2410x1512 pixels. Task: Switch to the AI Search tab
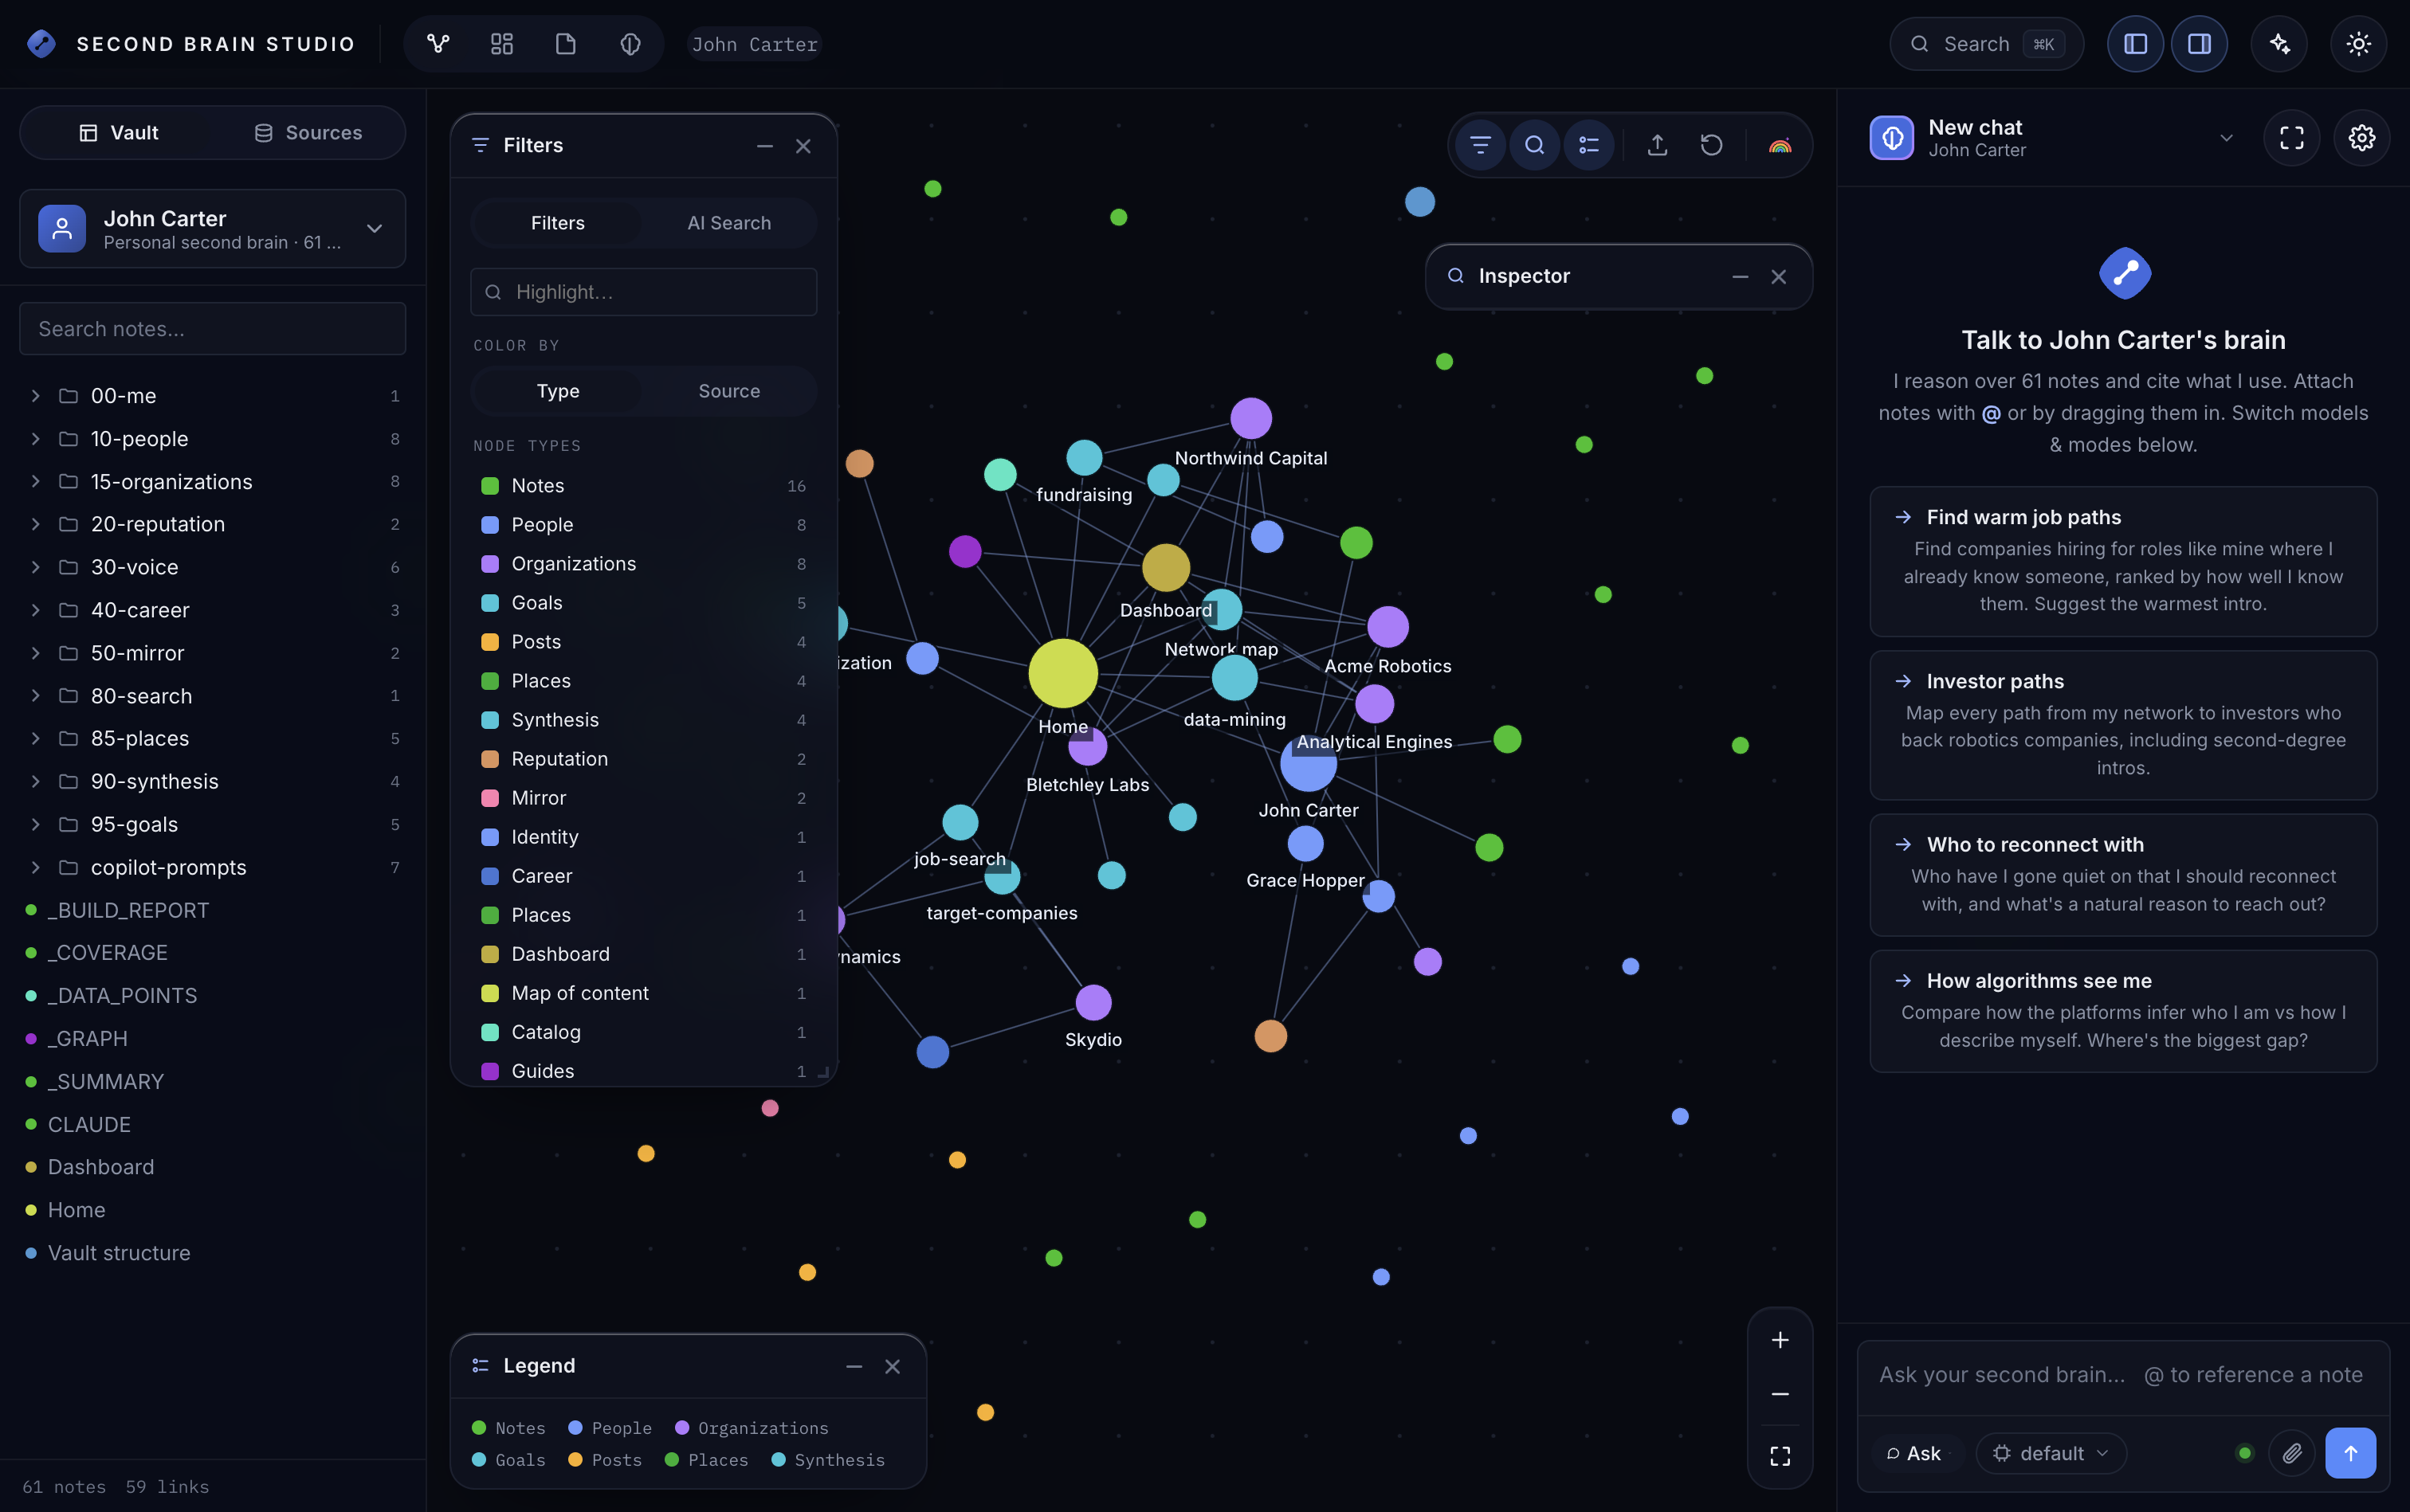pyautogui.click(x=729, y=223)
